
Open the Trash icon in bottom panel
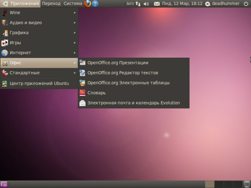(x=247, y=184)
